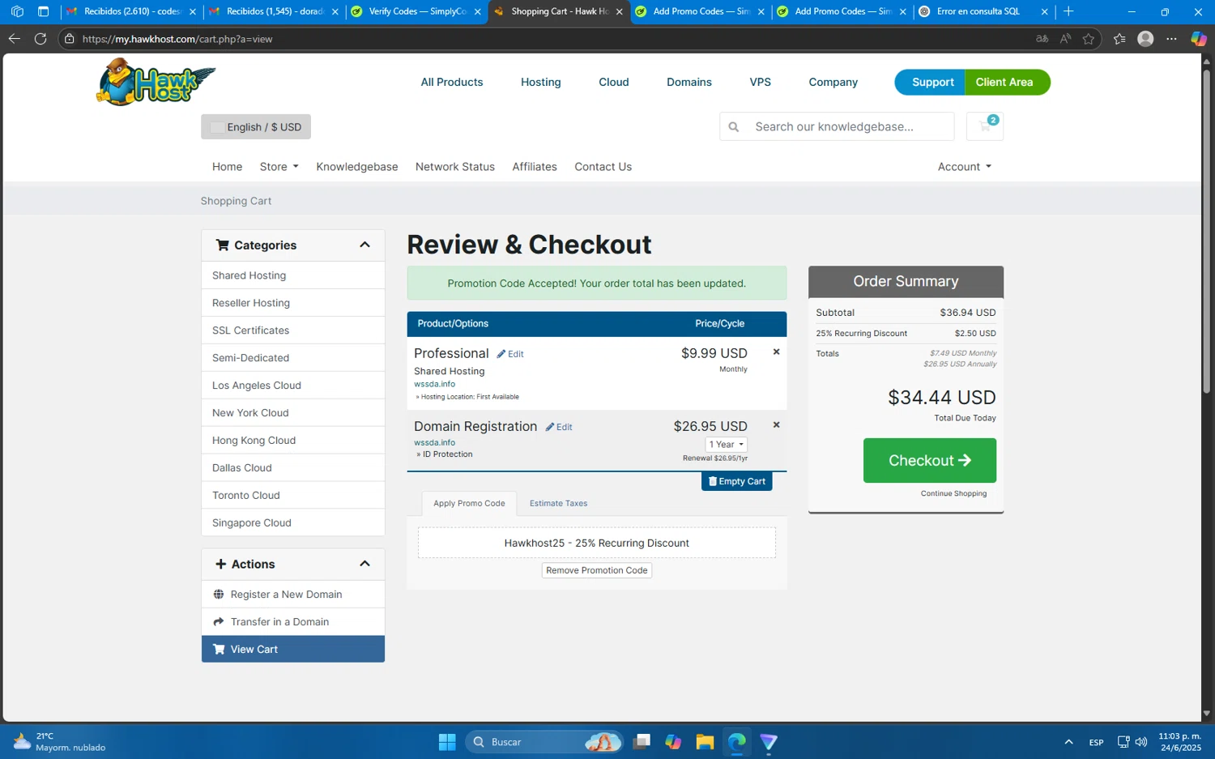Edit the Professional hosting product
The width and height of the screenshot is (1215, 759).
[510, 354]
